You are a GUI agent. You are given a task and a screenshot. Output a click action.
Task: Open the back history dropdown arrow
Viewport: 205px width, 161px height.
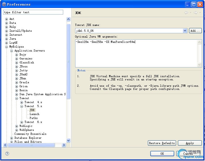tap(190, 13)
